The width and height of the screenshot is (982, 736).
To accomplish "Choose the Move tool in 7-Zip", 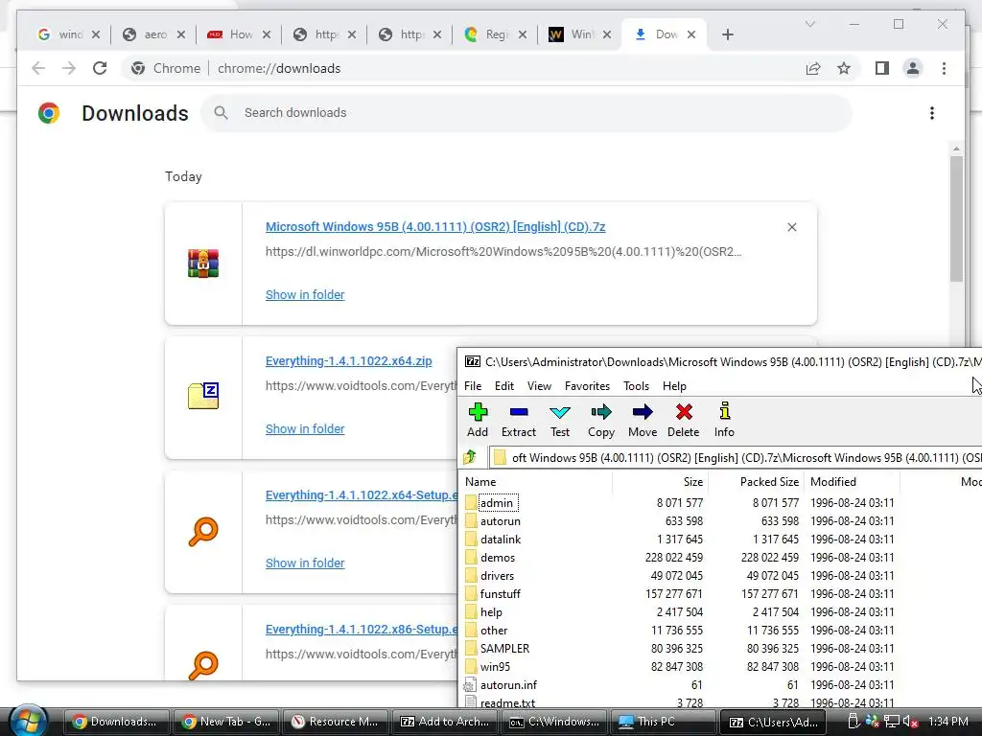I will (643, 420).
